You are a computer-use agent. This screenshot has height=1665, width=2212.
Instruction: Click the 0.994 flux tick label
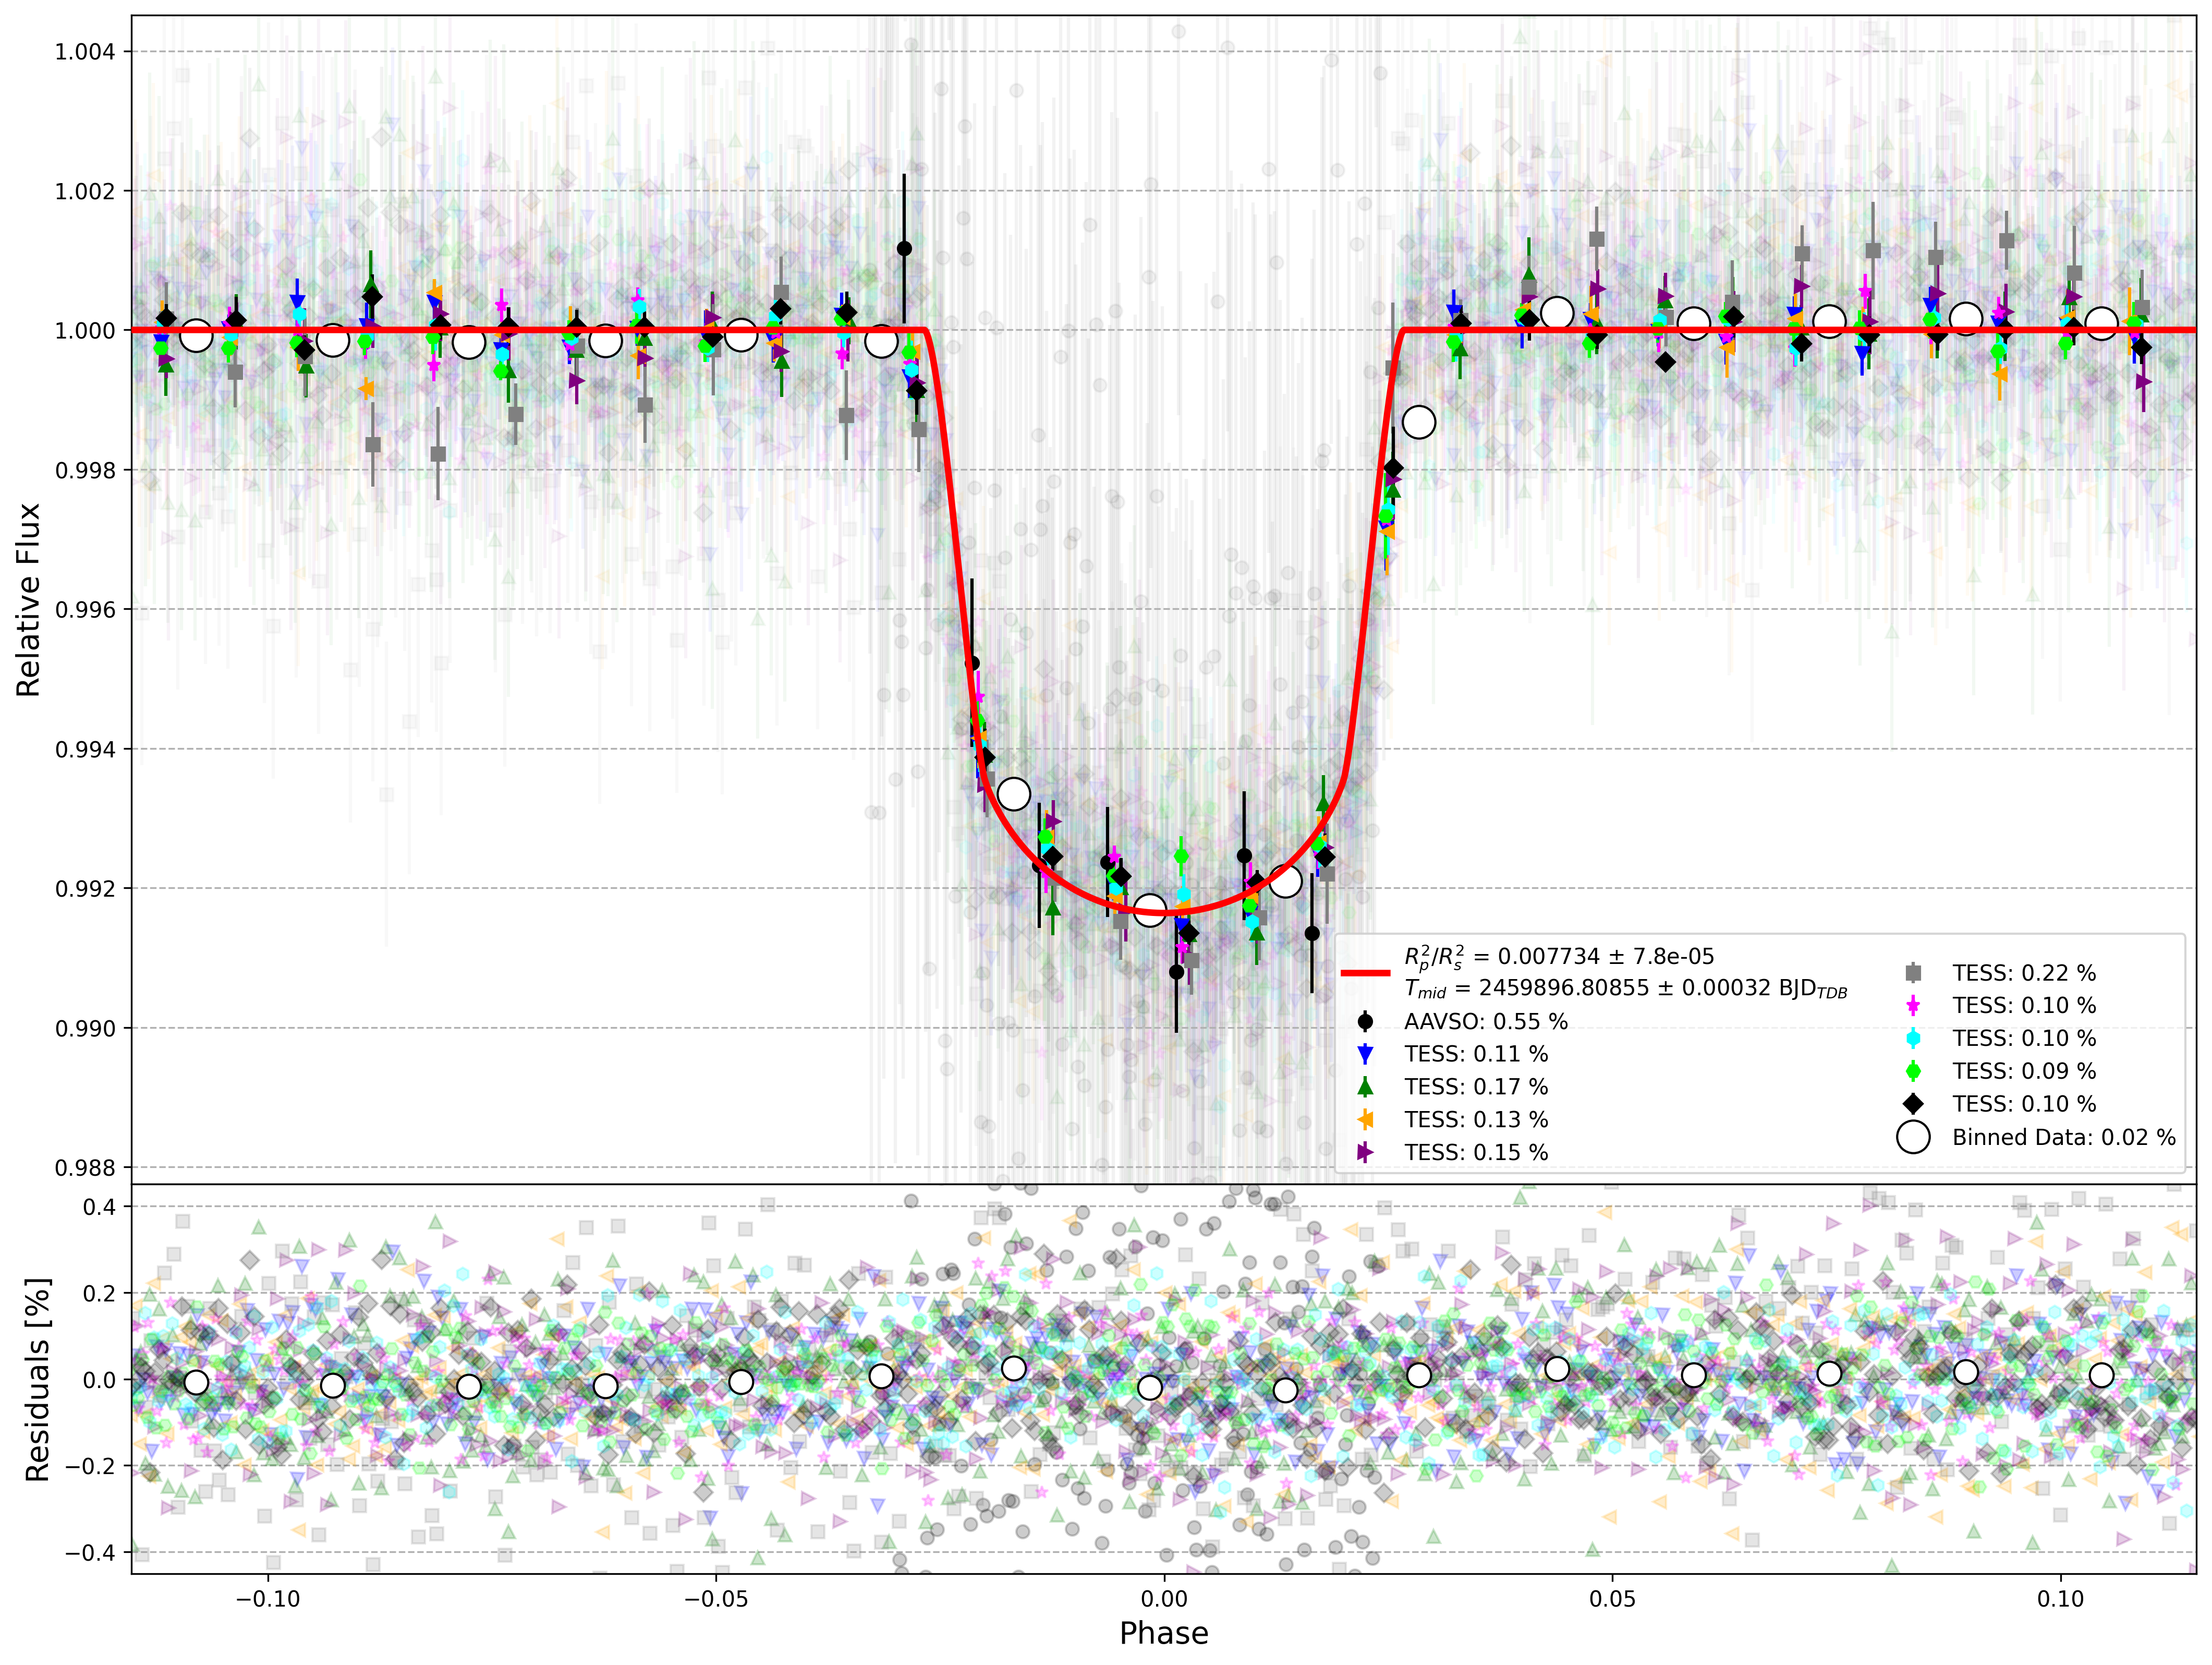85,750
